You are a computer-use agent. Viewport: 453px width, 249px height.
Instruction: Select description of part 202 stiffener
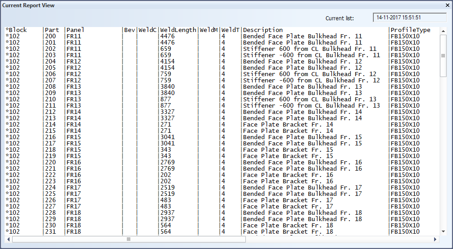[309, 49]
